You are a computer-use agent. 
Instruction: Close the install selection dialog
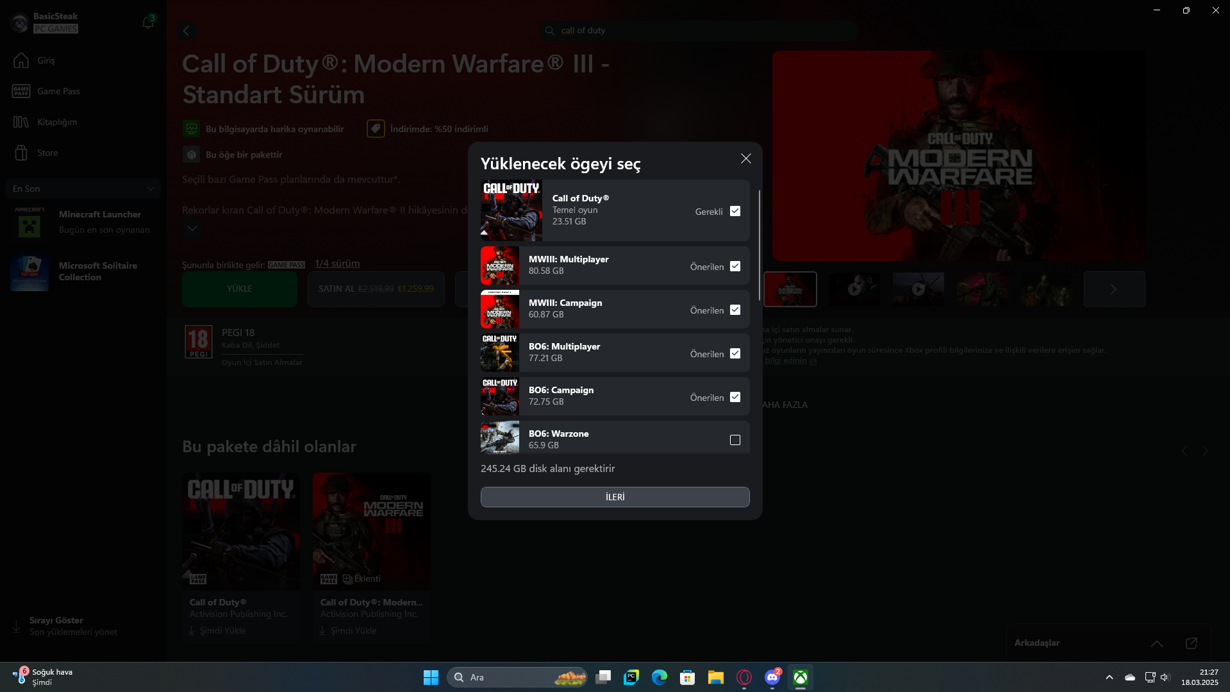point(745,158)
